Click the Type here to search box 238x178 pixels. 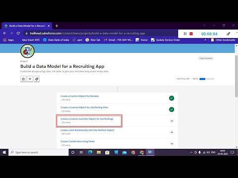coord(39,152)
